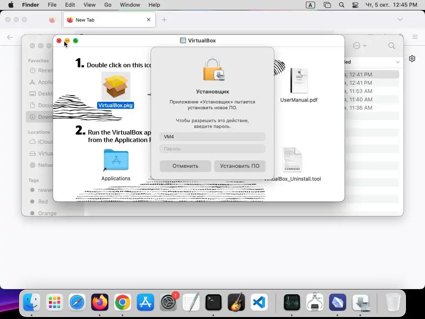Expand the Finder column sort chevron

(x=398, y=62)
